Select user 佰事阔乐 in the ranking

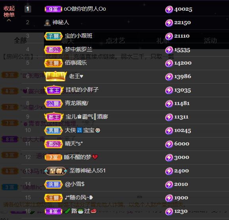[76, 63]
